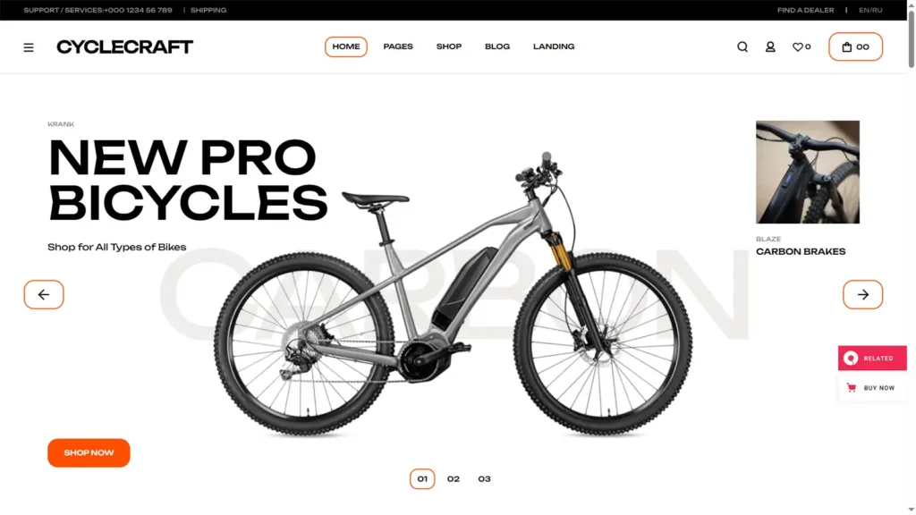Open search via magnifier icon
Image resolution: width=916 pixels, height=515 pixels.
coord(742,46)
